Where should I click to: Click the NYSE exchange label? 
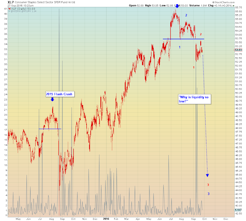[x=72, y=2]
